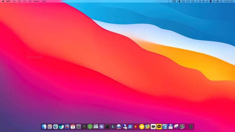Open the SE app in the dock
Screen dimensions: 235x132
[182, 127]
